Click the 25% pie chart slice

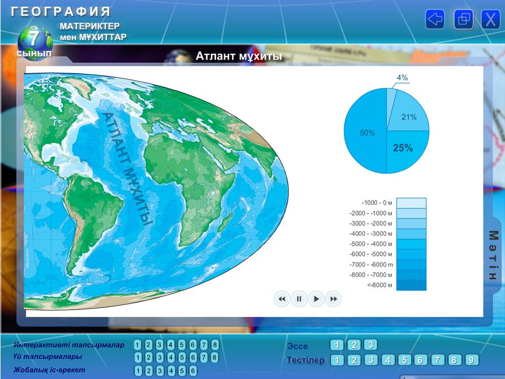(404, 149)
